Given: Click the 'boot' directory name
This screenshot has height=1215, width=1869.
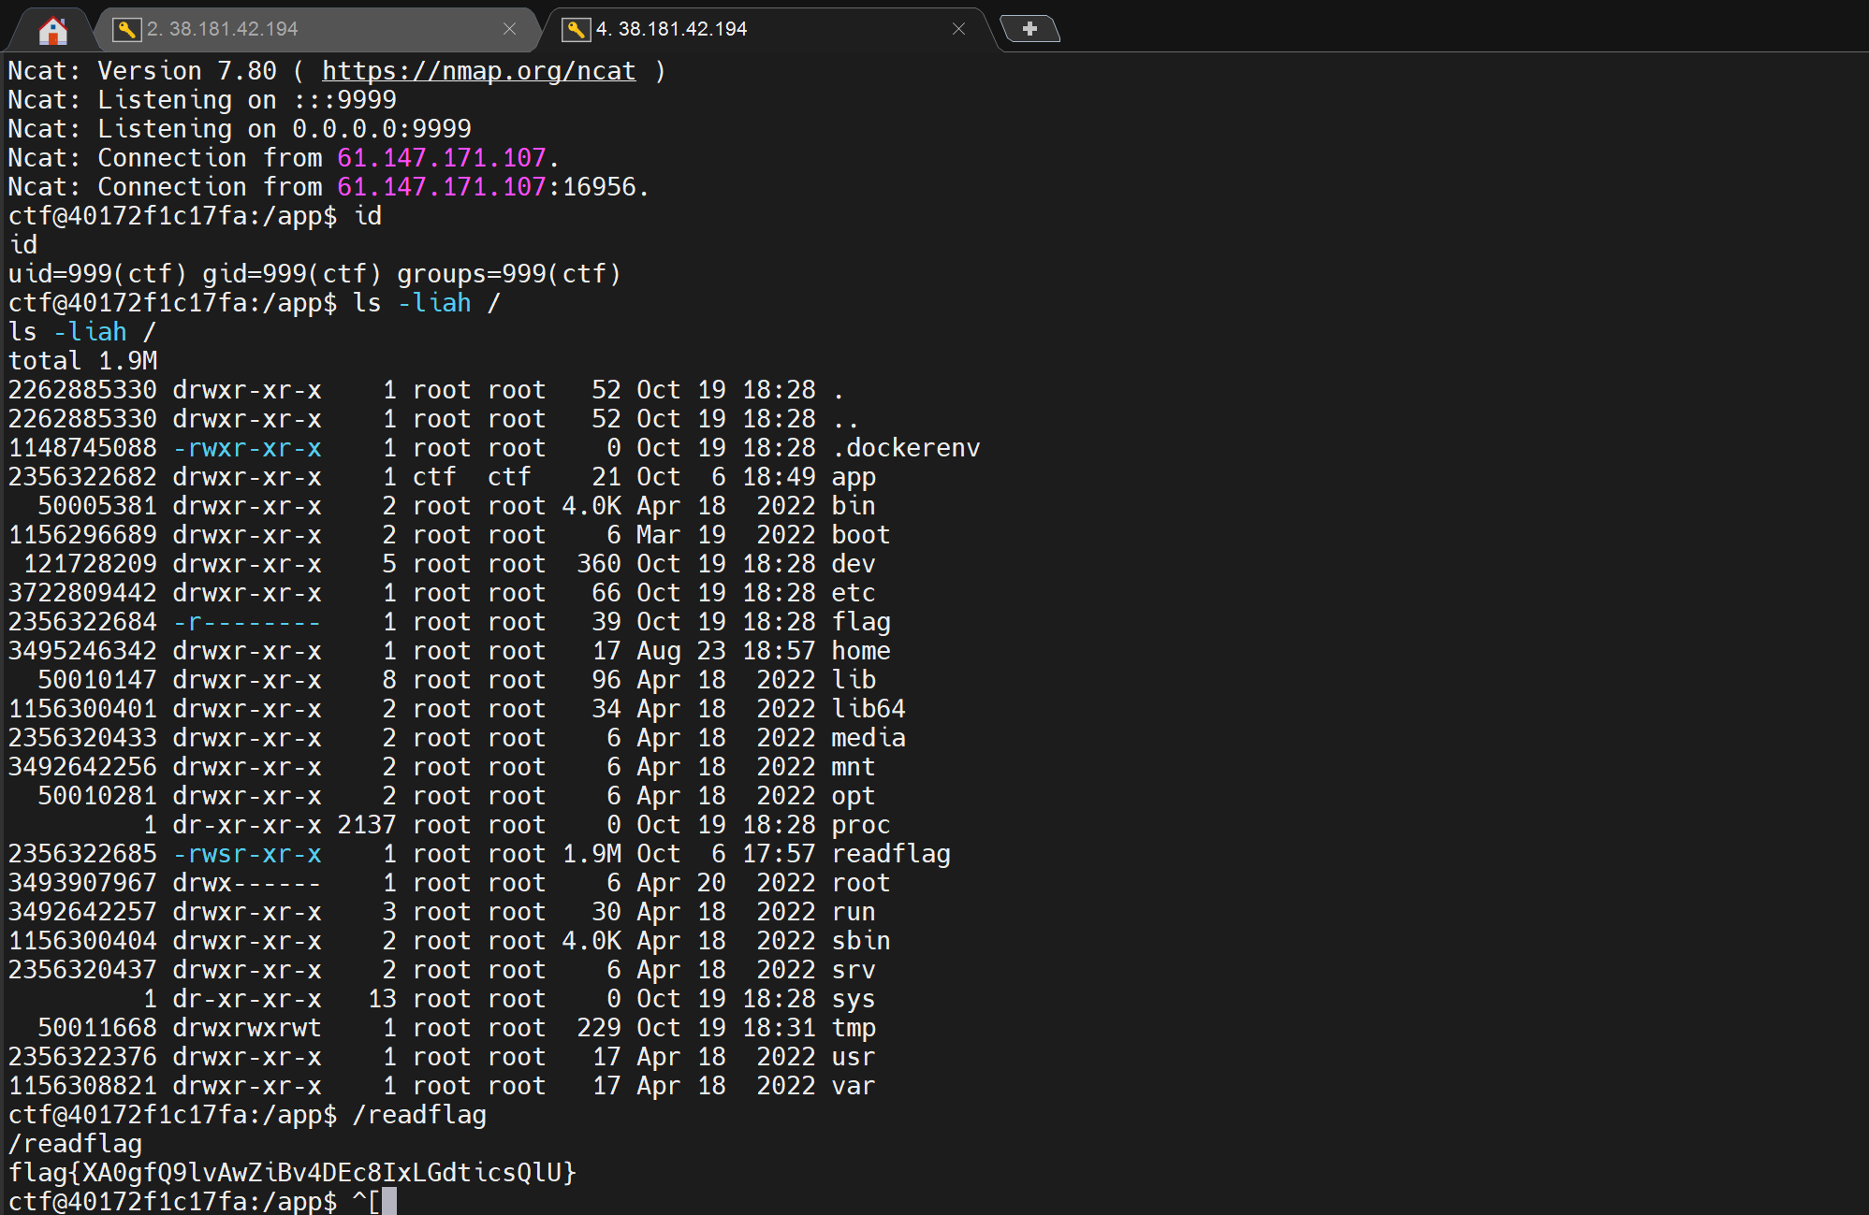Looking at the screenshot, I should pyautogui.click(x=861, y=535).
